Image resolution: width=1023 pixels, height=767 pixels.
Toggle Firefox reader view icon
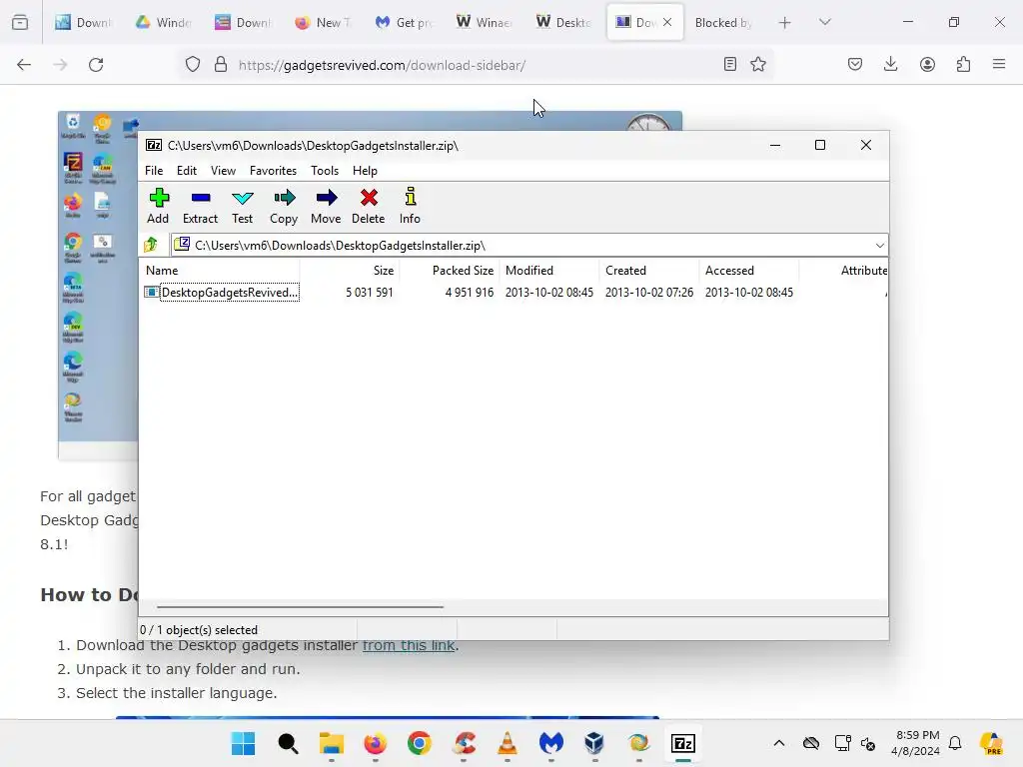coord(730,64)
